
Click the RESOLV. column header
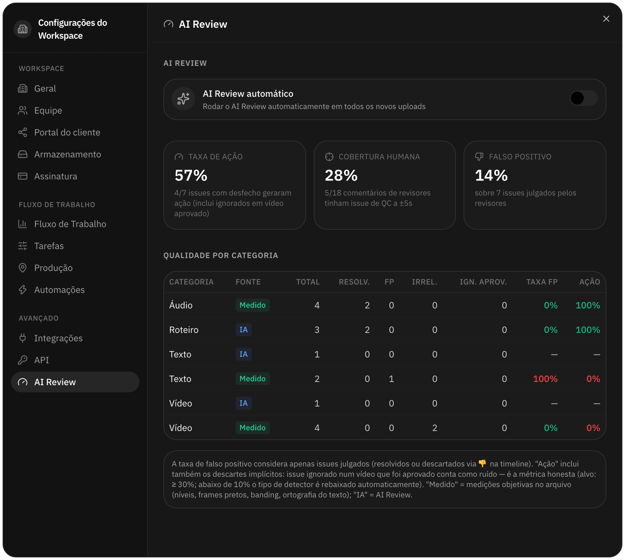(x=354, y=282)
